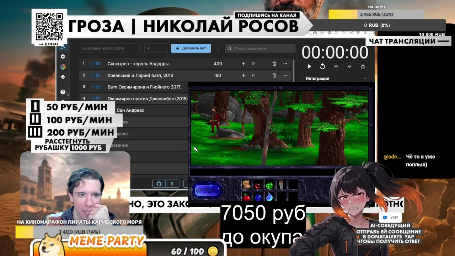This screenshot has height=256, width=455.
Task: Click the ПОДПИШИСЬ НА КАНАЛ label
Action: pos(267,16)
